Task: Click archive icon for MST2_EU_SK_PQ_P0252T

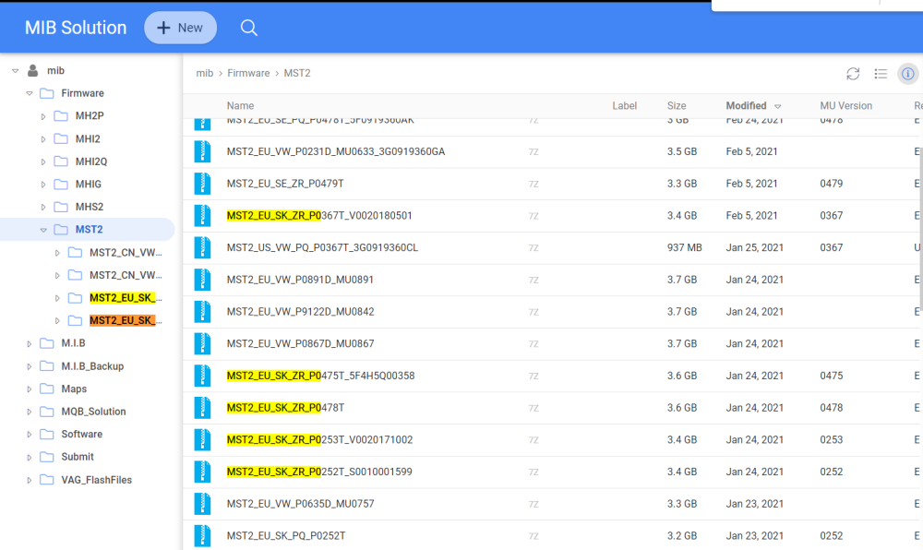Action: pyautogui.click(x=202, y=536)
